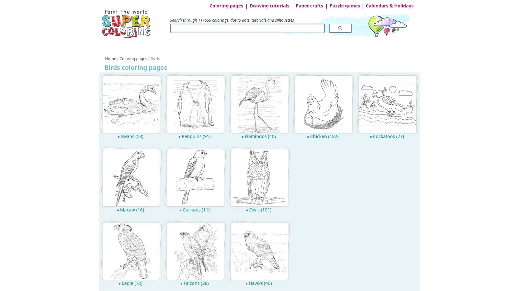The image size is (518, 291).
Task: Open the Hawks (40) category link
Action: pos(260,283)
